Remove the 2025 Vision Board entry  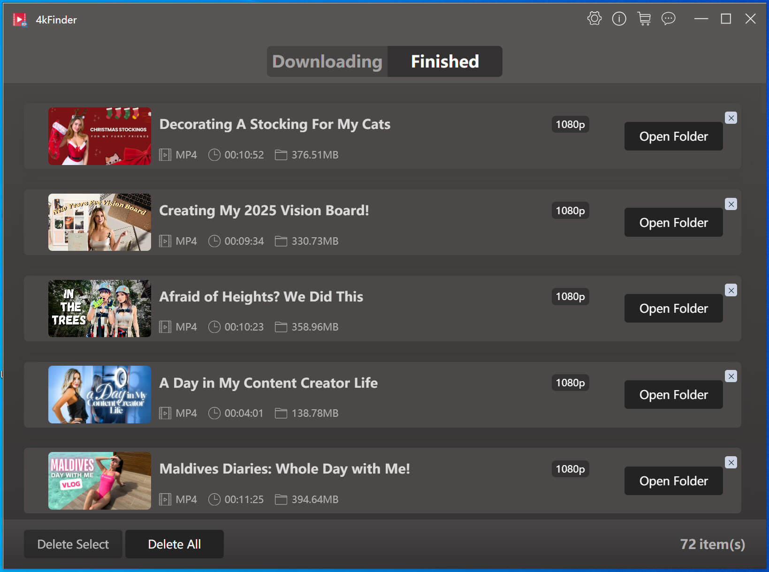(x=731, y=204)
